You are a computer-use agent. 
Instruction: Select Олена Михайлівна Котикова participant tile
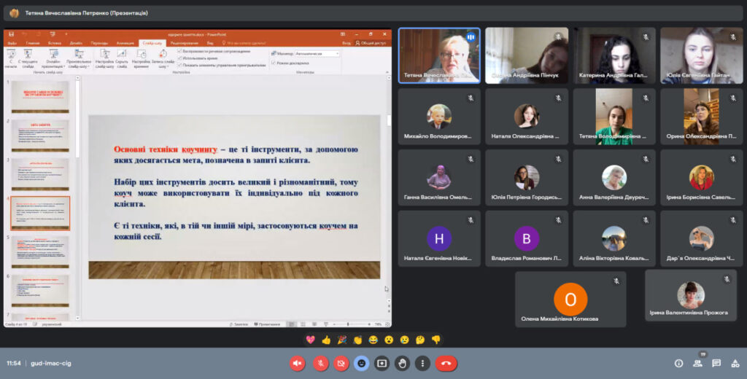click(x=570, y=300)
